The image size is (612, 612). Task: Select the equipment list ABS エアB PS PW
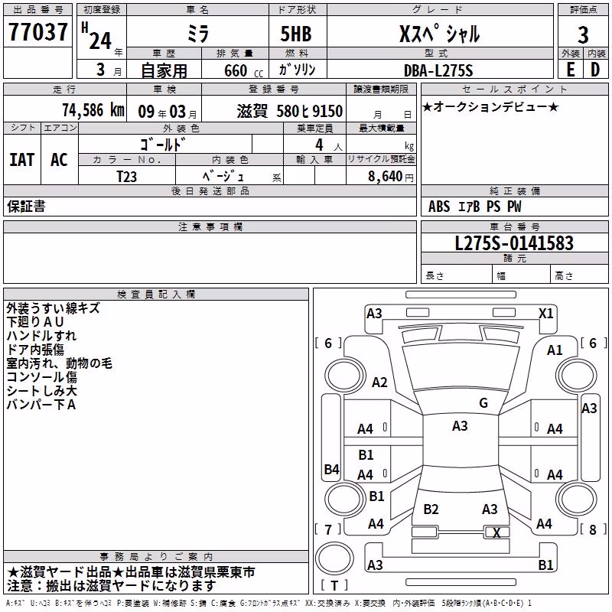474,207
